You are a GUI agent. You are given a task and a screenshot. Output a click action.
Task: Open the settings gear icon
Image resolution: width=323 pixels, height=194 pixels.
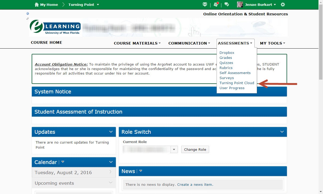283,5
